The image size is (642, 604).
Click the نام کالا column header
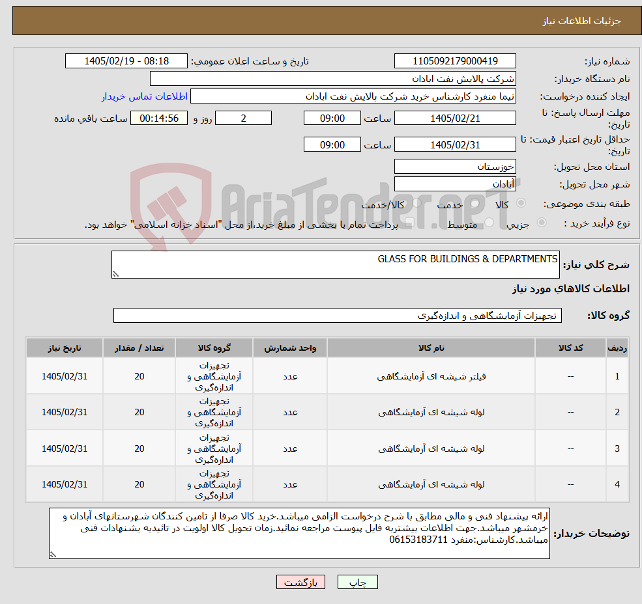[431, 348]
